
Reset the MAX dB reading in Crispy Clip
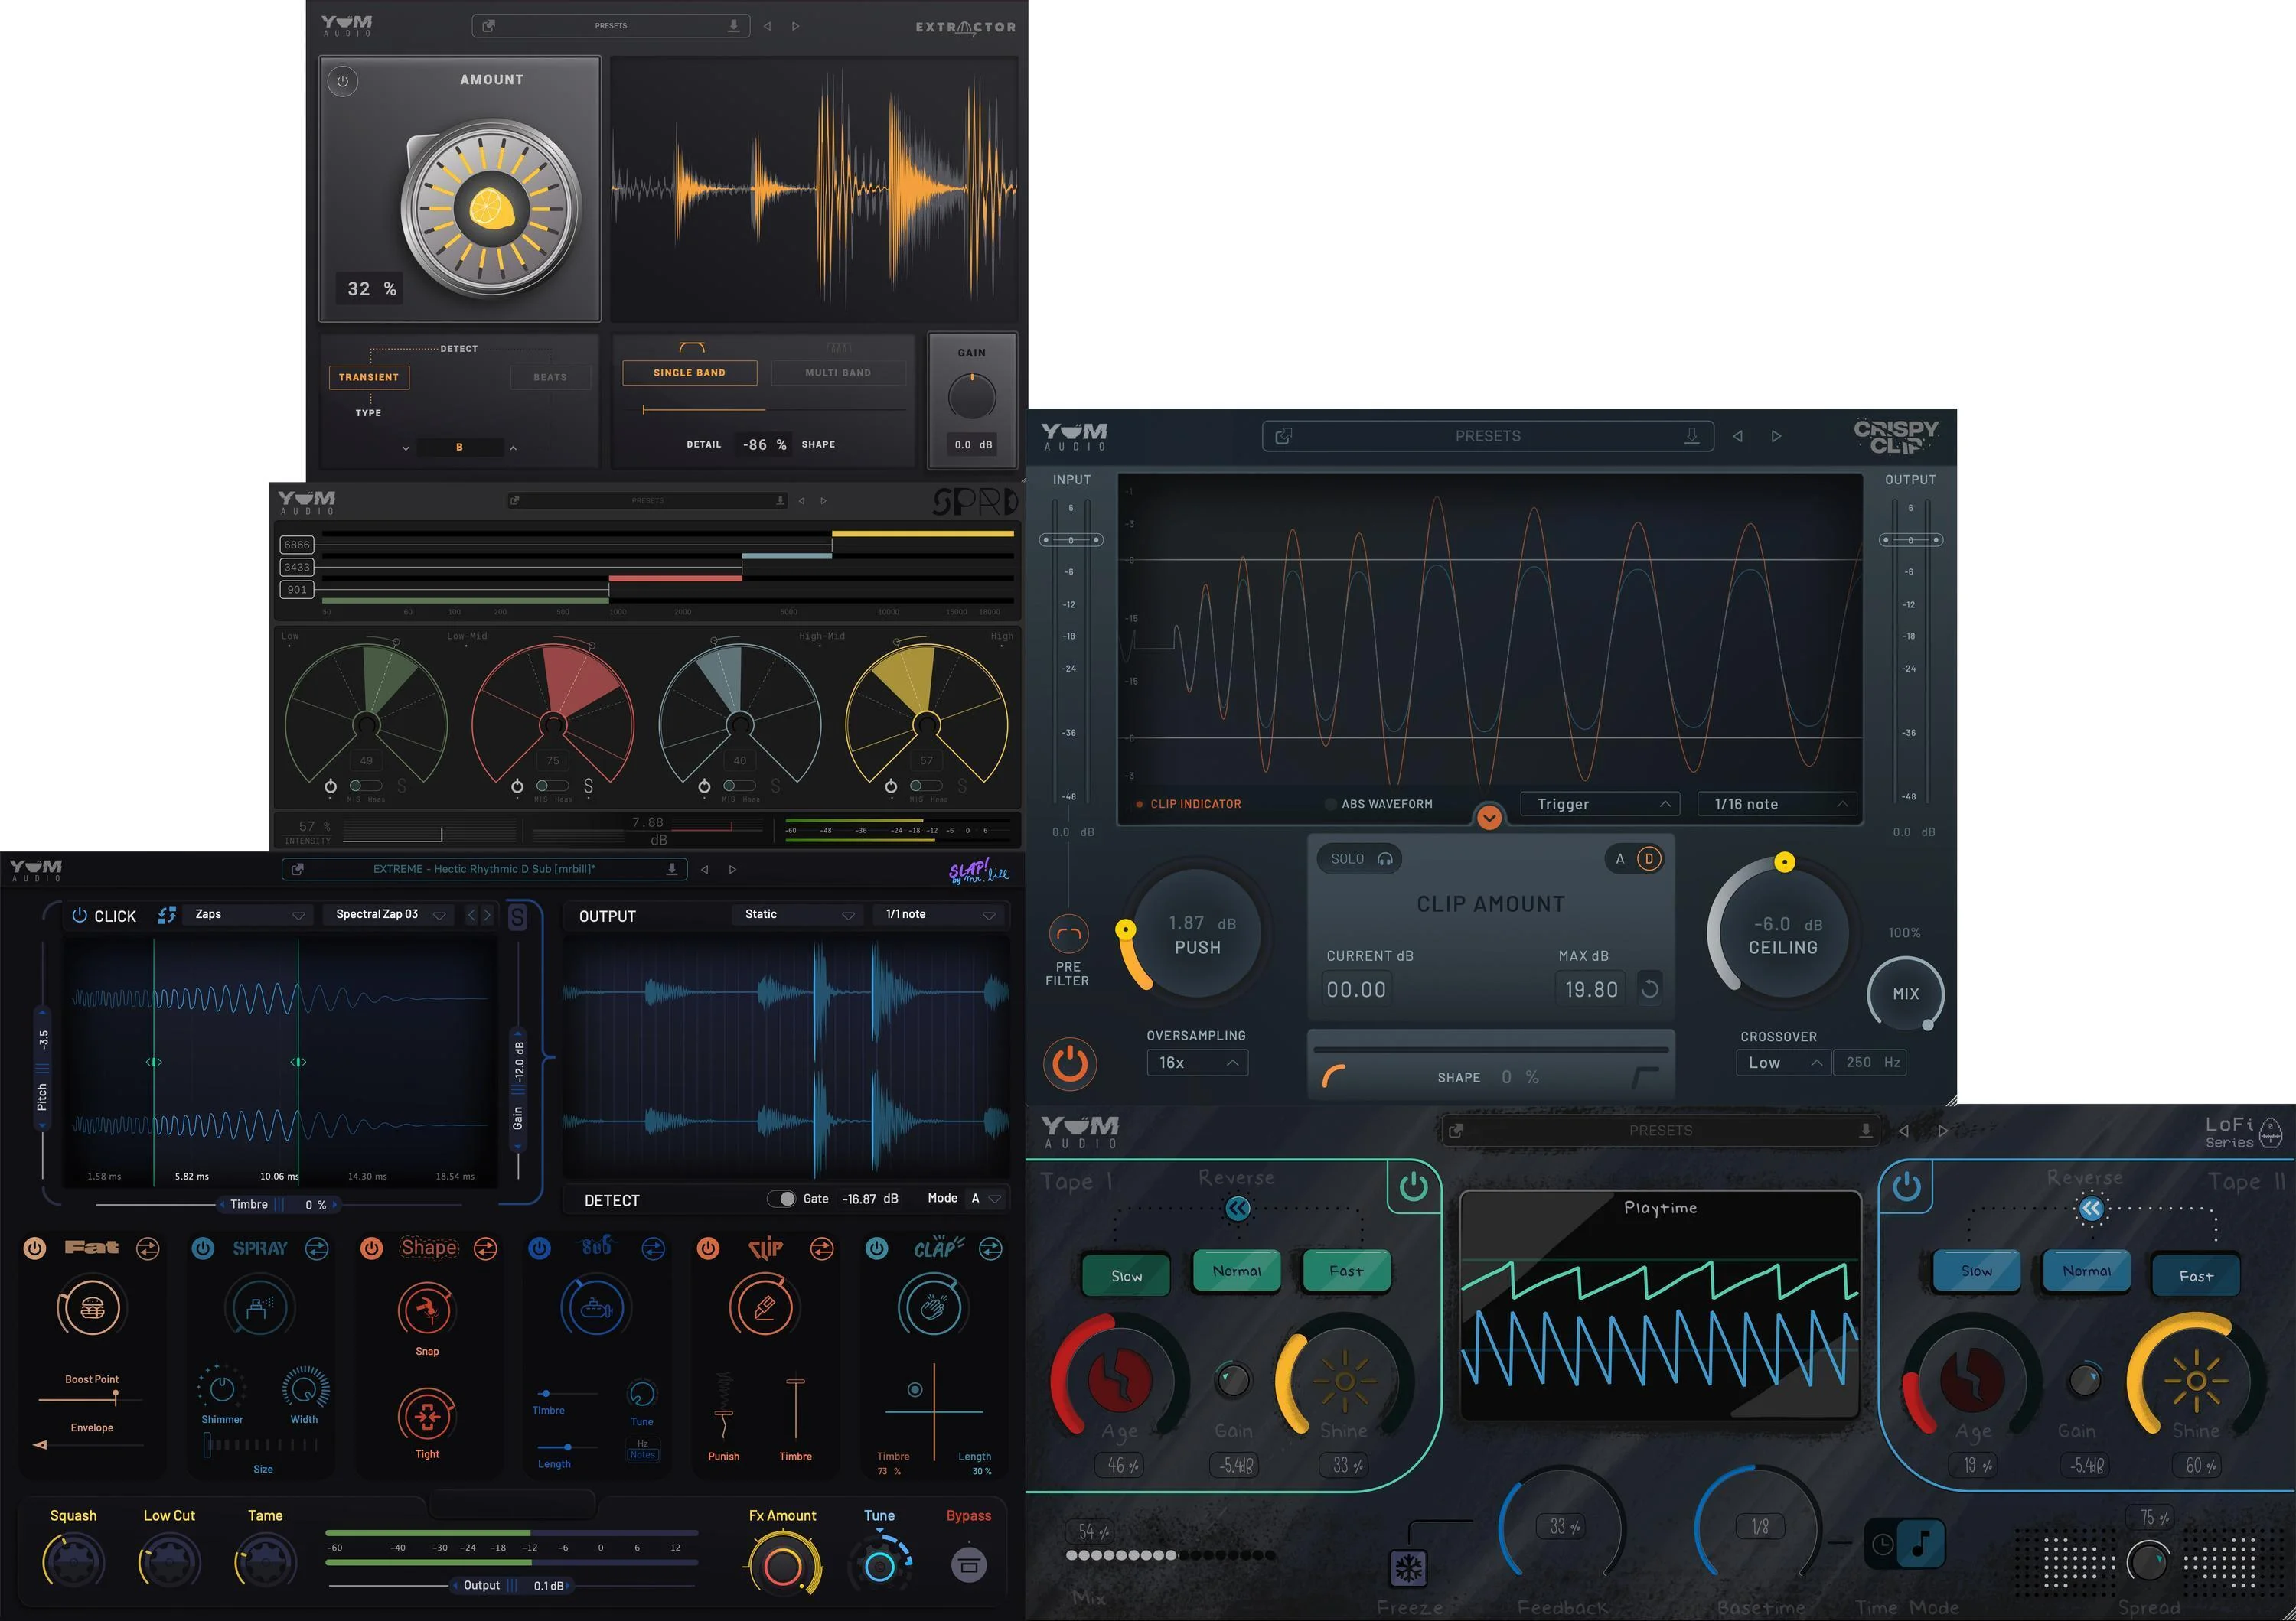point(1650,989)
